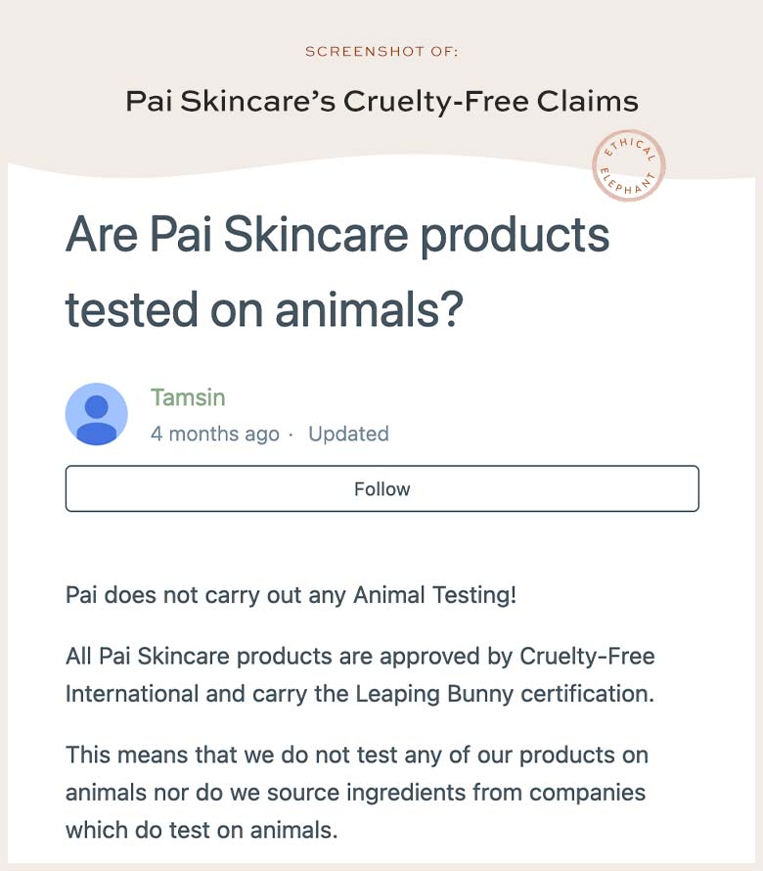Image resolution: width=763 pixels, height=871 pixels.
Task: Click the "Updated" label beside the timestamp
Action: [x=349, y=434]
